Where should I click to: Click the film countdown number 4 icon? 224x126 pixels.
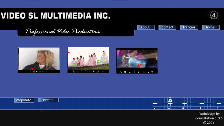[214, 15]
